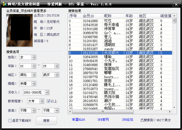Enable the 是否下载相片 checkbox

[x=10, y=121]
